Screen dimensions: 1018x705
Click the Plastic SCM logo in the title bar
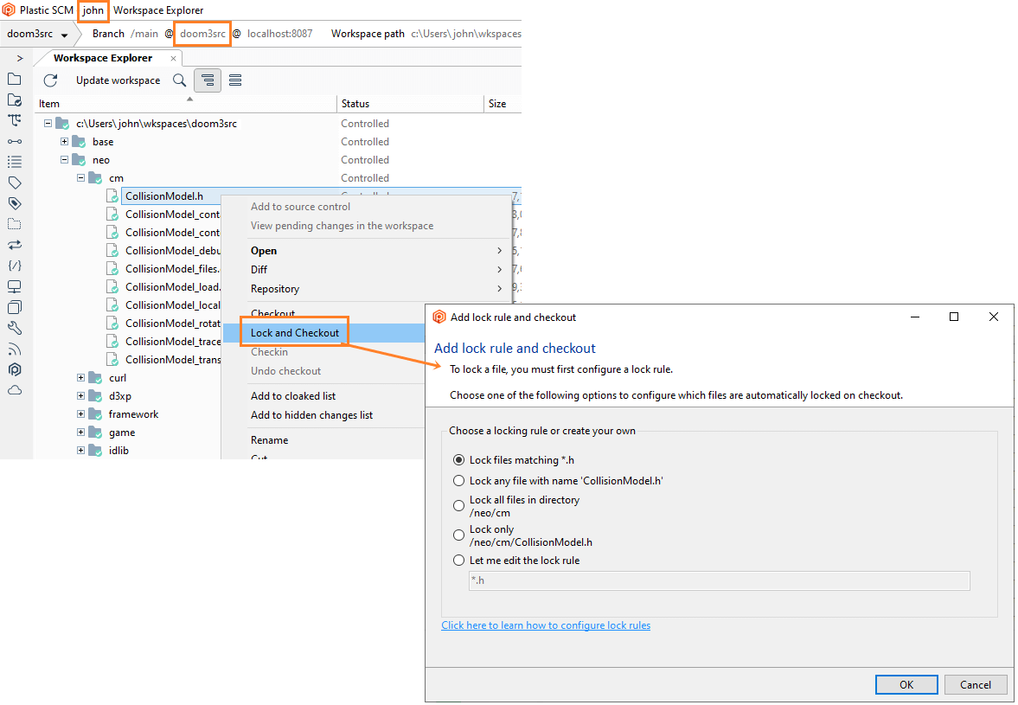point(9,10)
